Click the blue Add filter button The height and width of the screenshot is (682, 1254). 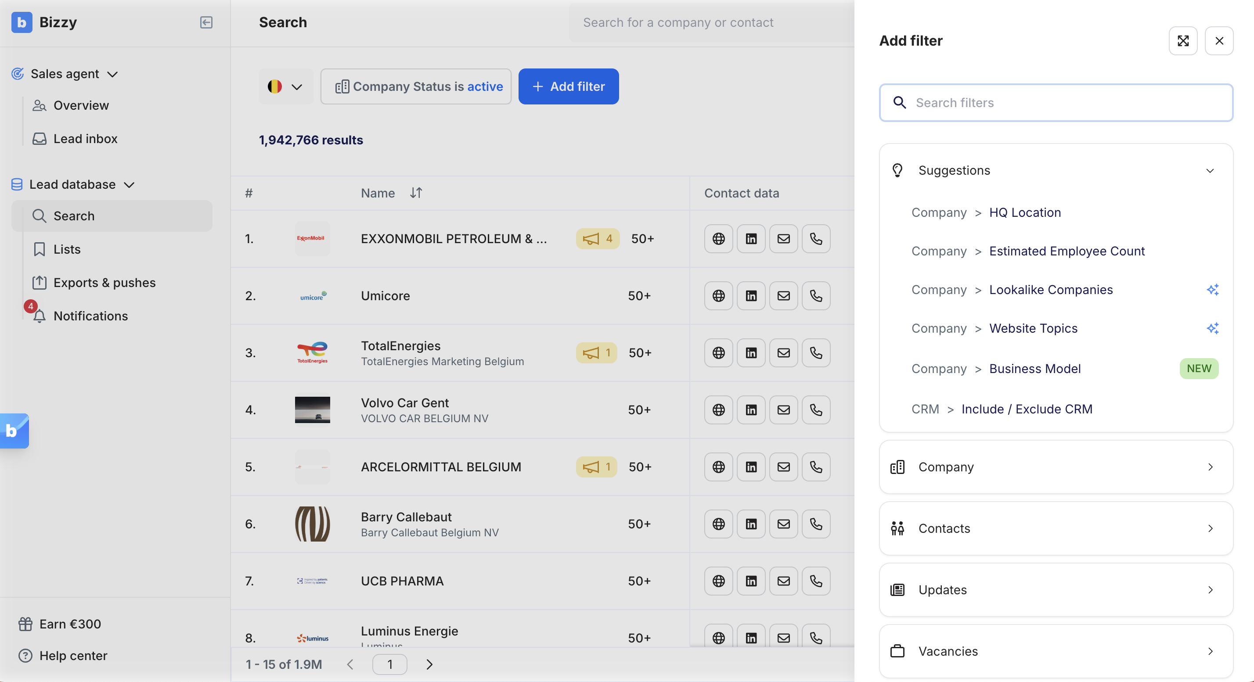(568, 86)
